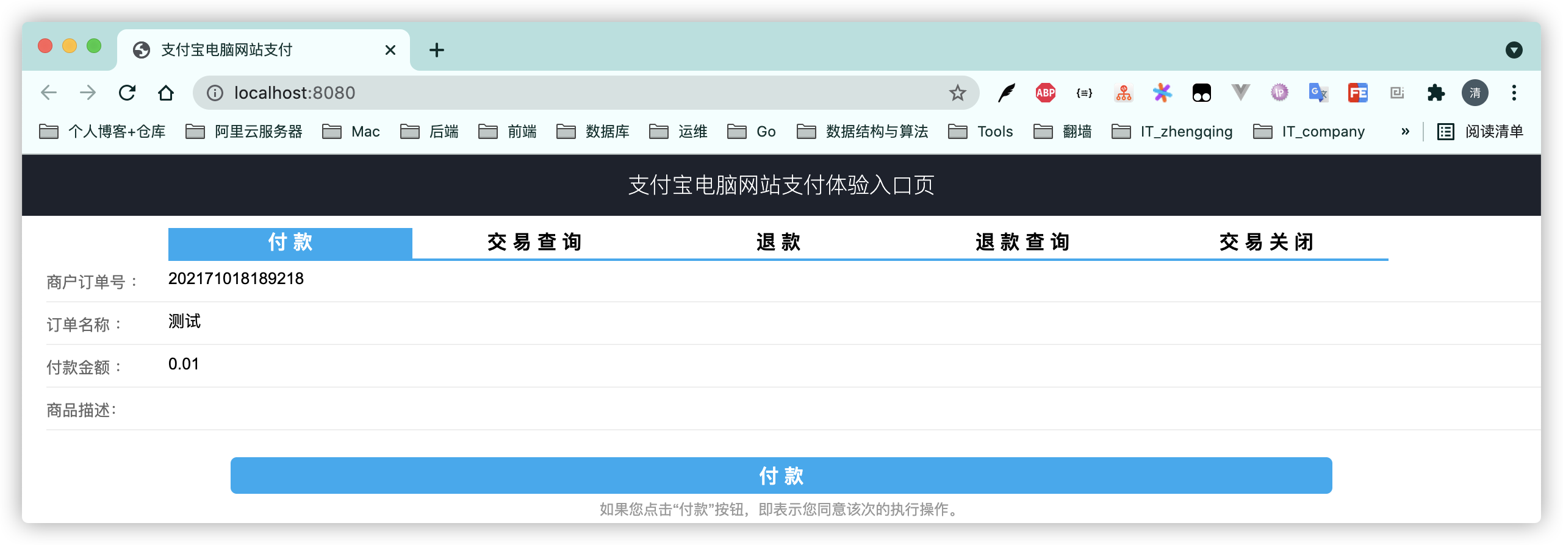This screenshot has width=1563, height=545.
Task: Open the red FE helper extension
Action: 1358,93
